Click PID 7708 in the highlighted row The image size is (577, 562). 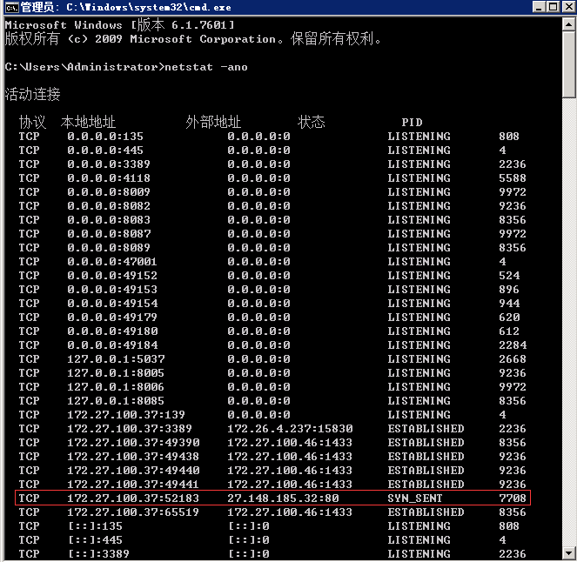coord(513,498)
